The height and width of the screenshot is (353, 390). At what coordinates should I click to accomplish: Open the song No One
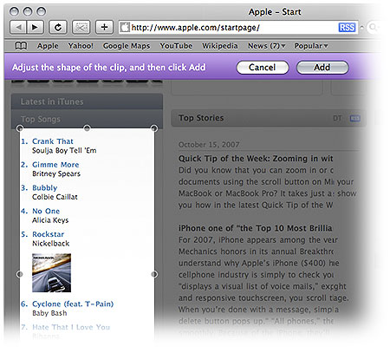coord(46,211)
